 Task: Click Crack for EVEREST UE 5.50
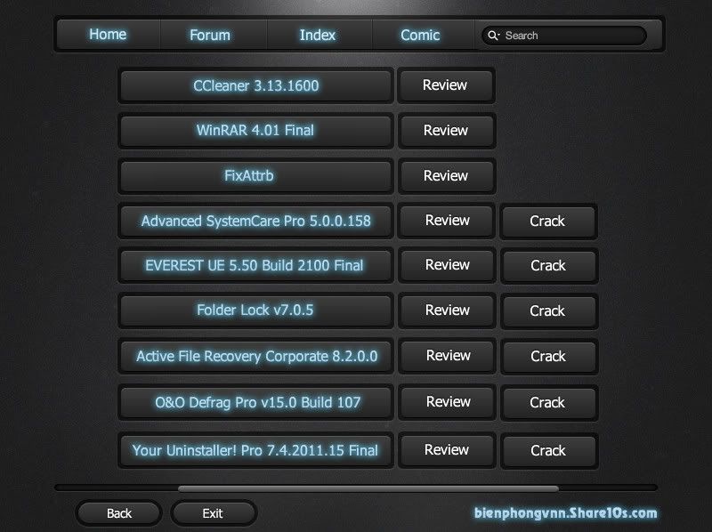[x=549, y=265]
